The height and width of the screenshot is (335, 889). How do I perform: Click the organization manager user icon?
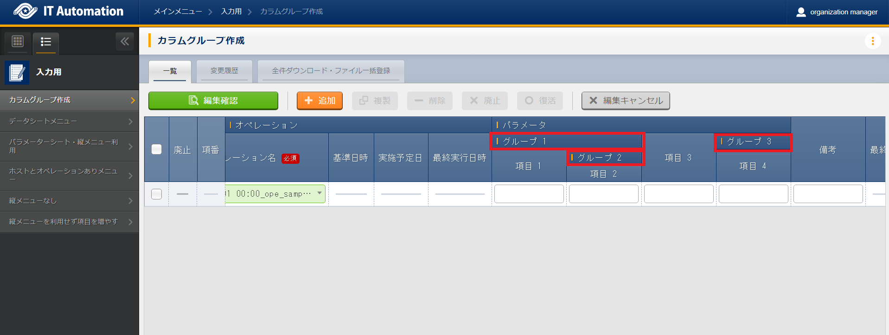[801, 12]
